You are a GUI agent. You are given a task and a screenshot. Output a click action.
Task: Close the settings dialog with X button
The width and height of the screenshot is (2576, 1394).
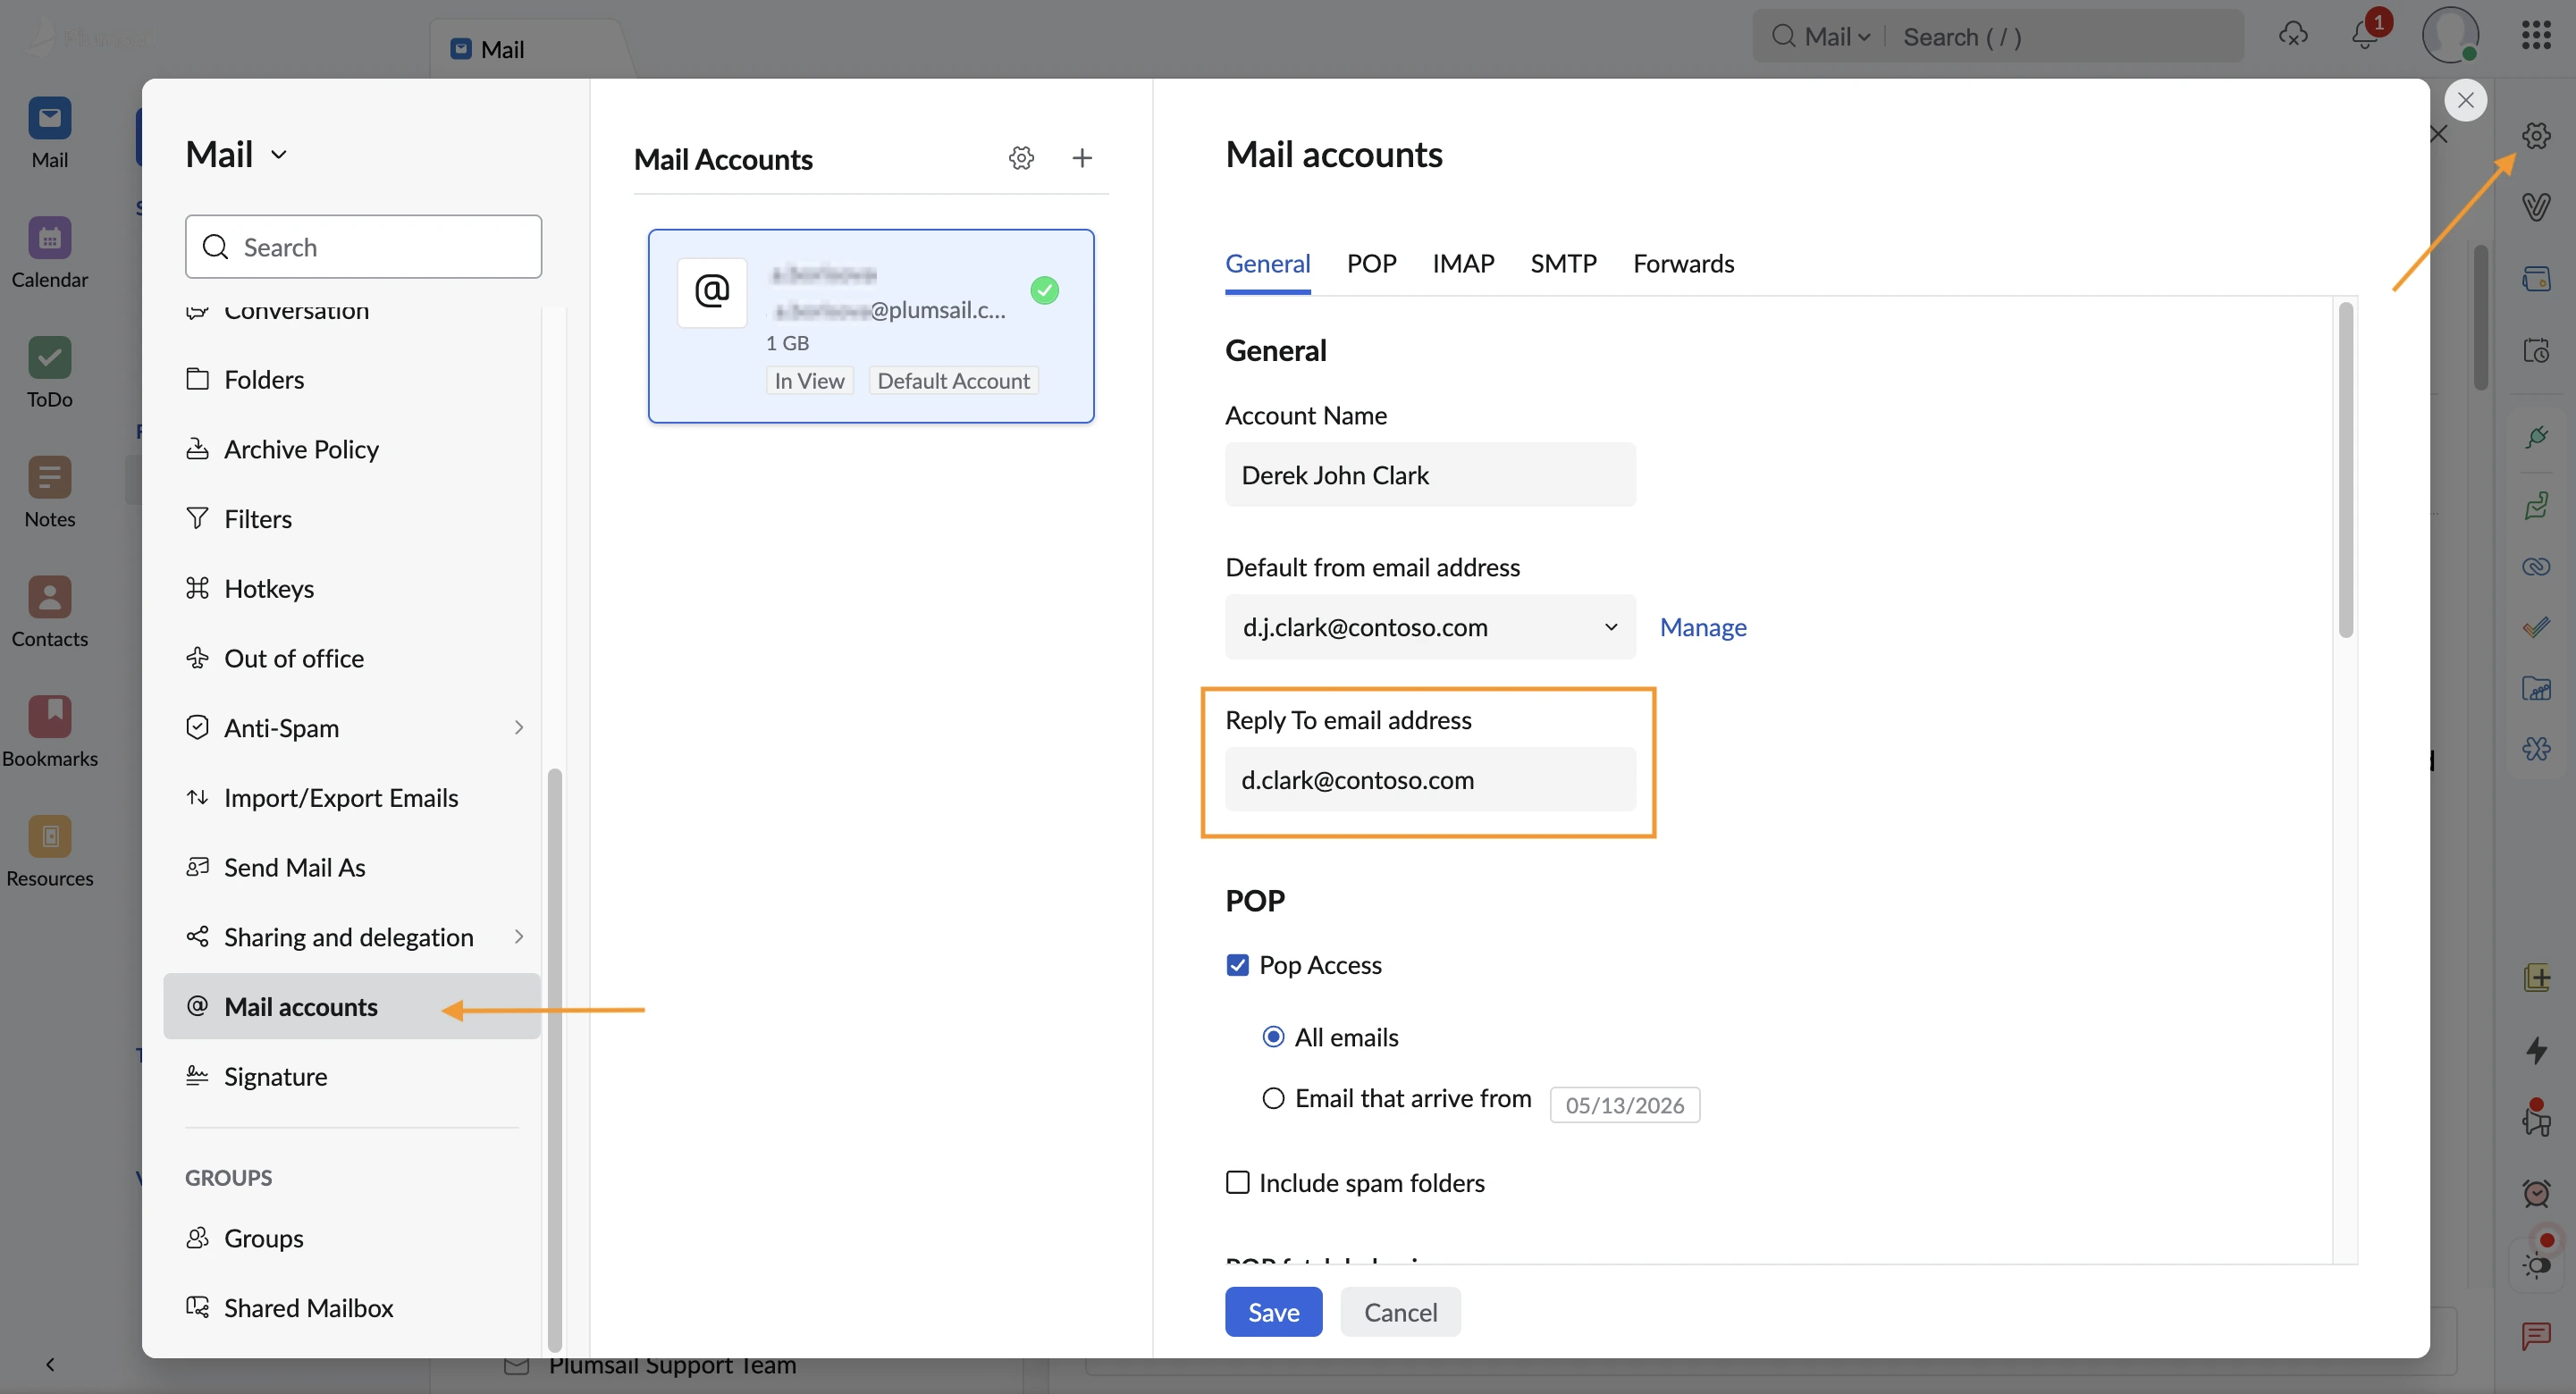[2466, 100]
